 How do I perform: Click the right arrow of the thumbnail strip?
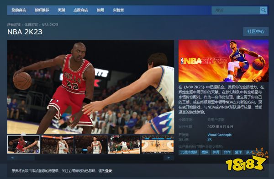point(169,158)
